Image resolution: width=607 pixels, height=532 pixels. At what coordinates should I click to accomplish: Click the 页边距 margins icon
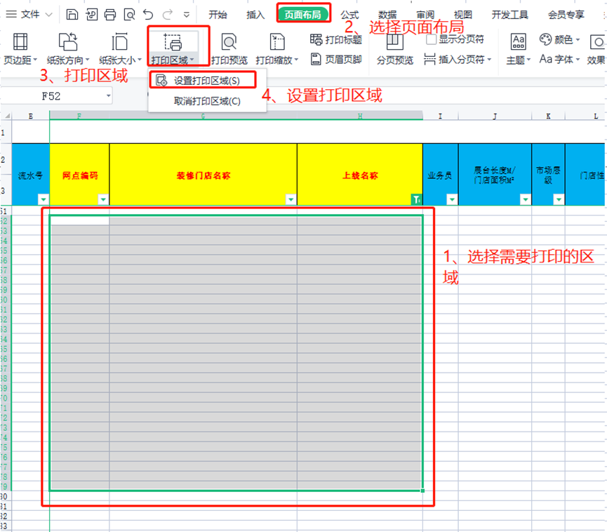pos(20,42)
